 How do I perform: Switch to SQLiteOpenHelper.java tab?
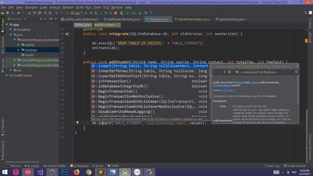point(193,20)
